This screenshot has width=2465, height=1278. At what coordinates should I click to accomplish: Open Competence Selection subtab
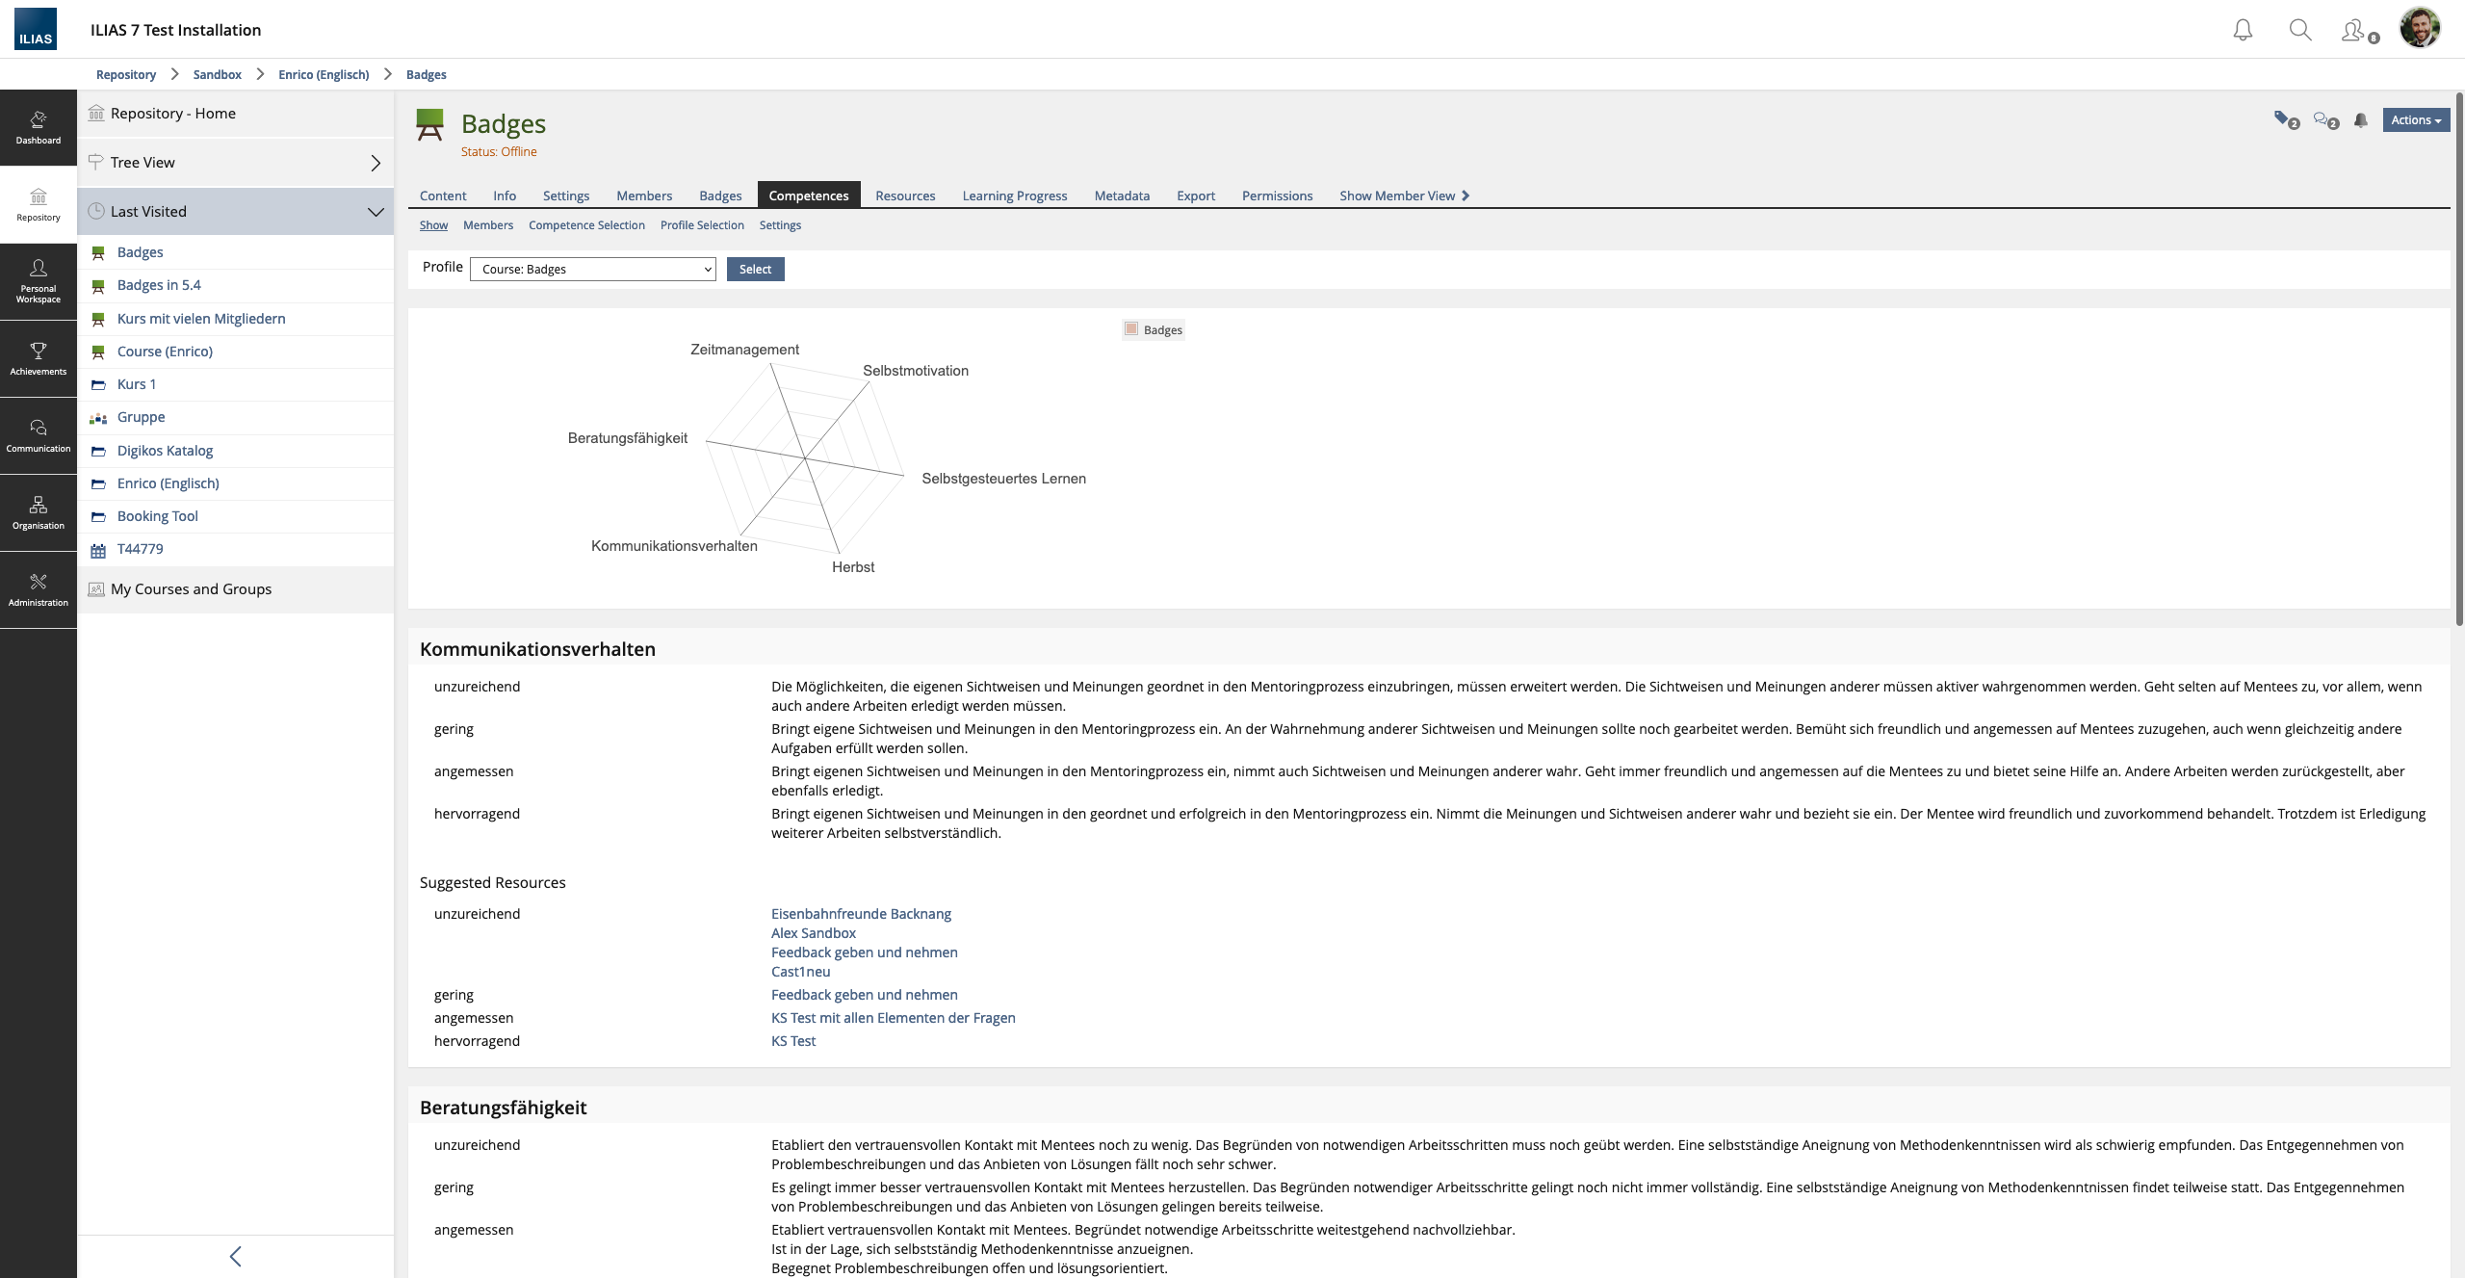[586, 225]
